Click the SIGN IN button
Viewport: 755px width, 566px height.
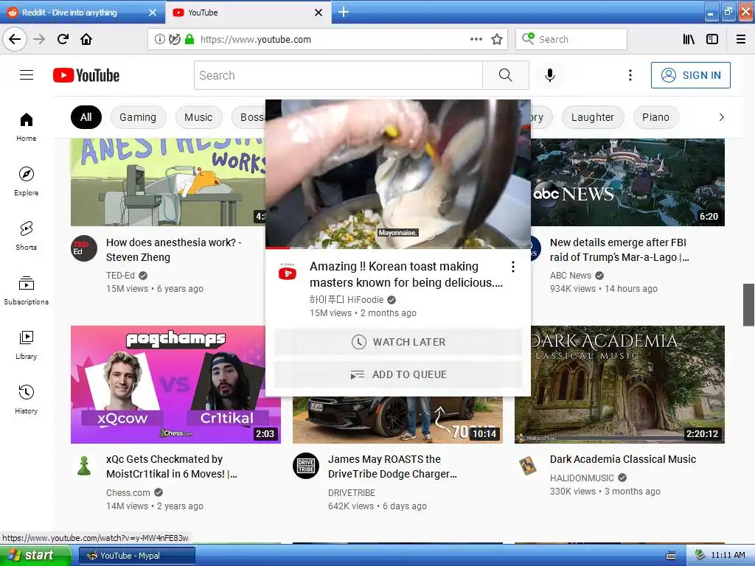tap(690, 75)
